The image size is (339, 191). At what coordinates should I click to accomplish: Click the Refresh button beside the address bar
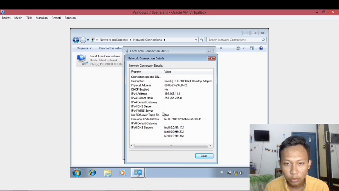tap(202, 40)
